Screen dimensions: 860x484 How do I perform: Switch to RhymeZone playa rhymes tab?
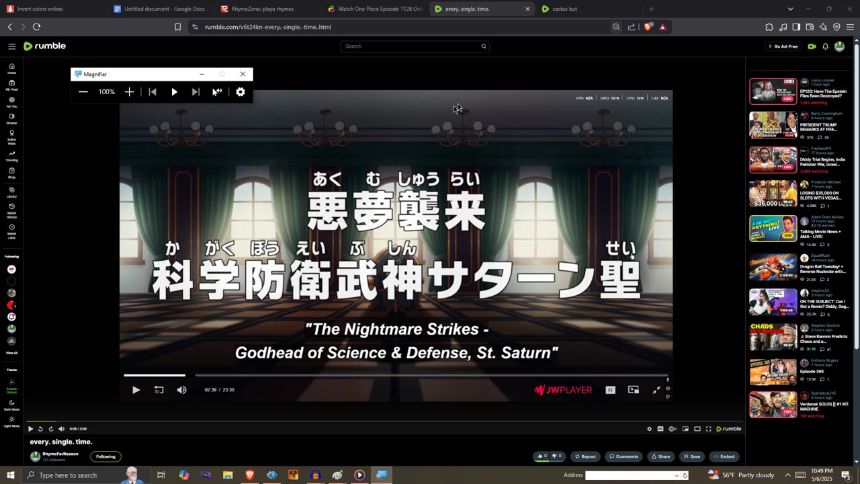(x=267, y=9)
